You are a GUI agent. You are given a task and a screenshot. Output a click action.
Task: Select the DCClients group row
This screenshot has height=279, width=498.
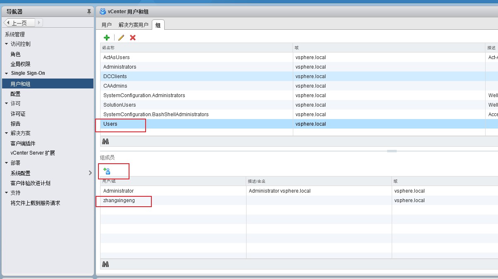(x=299, y=76)
